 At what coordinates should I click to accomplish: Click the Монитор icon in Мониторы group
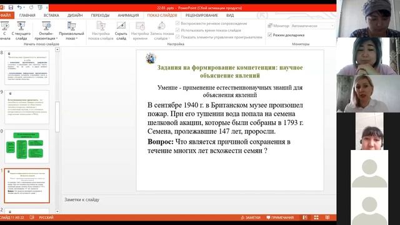270,26
